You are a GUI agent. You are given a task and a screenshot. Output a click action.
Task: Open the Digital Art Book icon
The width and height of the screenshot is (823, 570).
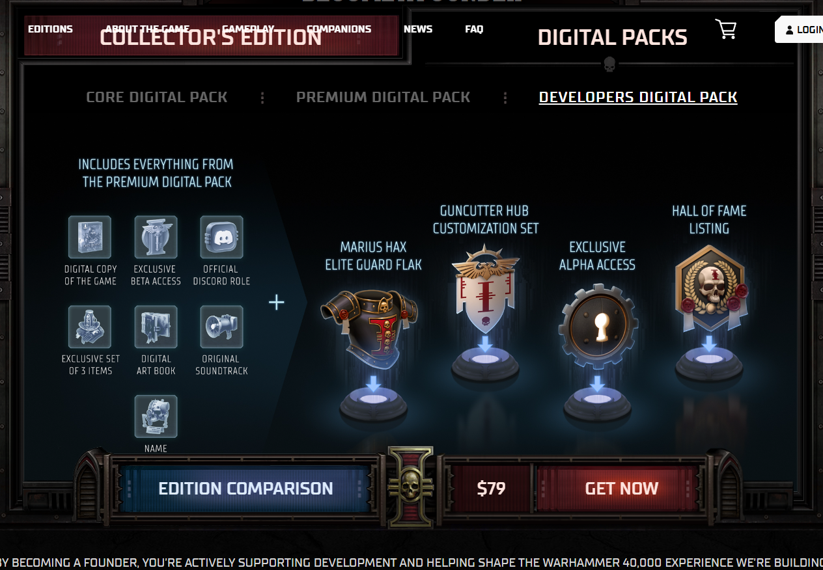click(x=156, y=327)
